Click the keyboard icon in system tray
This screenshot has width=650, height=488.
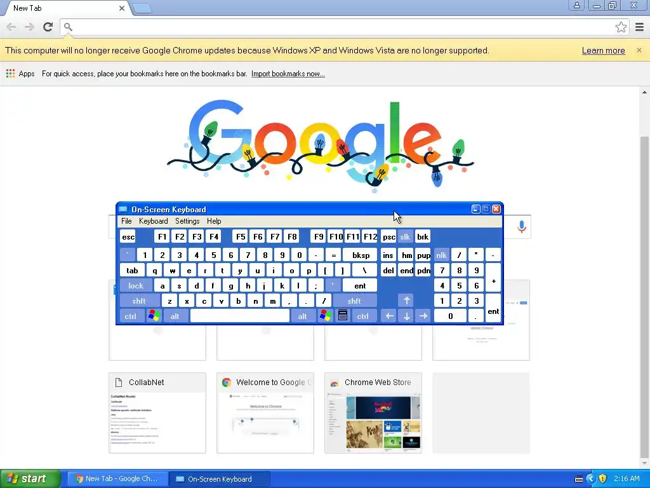(x=579, y=479)
